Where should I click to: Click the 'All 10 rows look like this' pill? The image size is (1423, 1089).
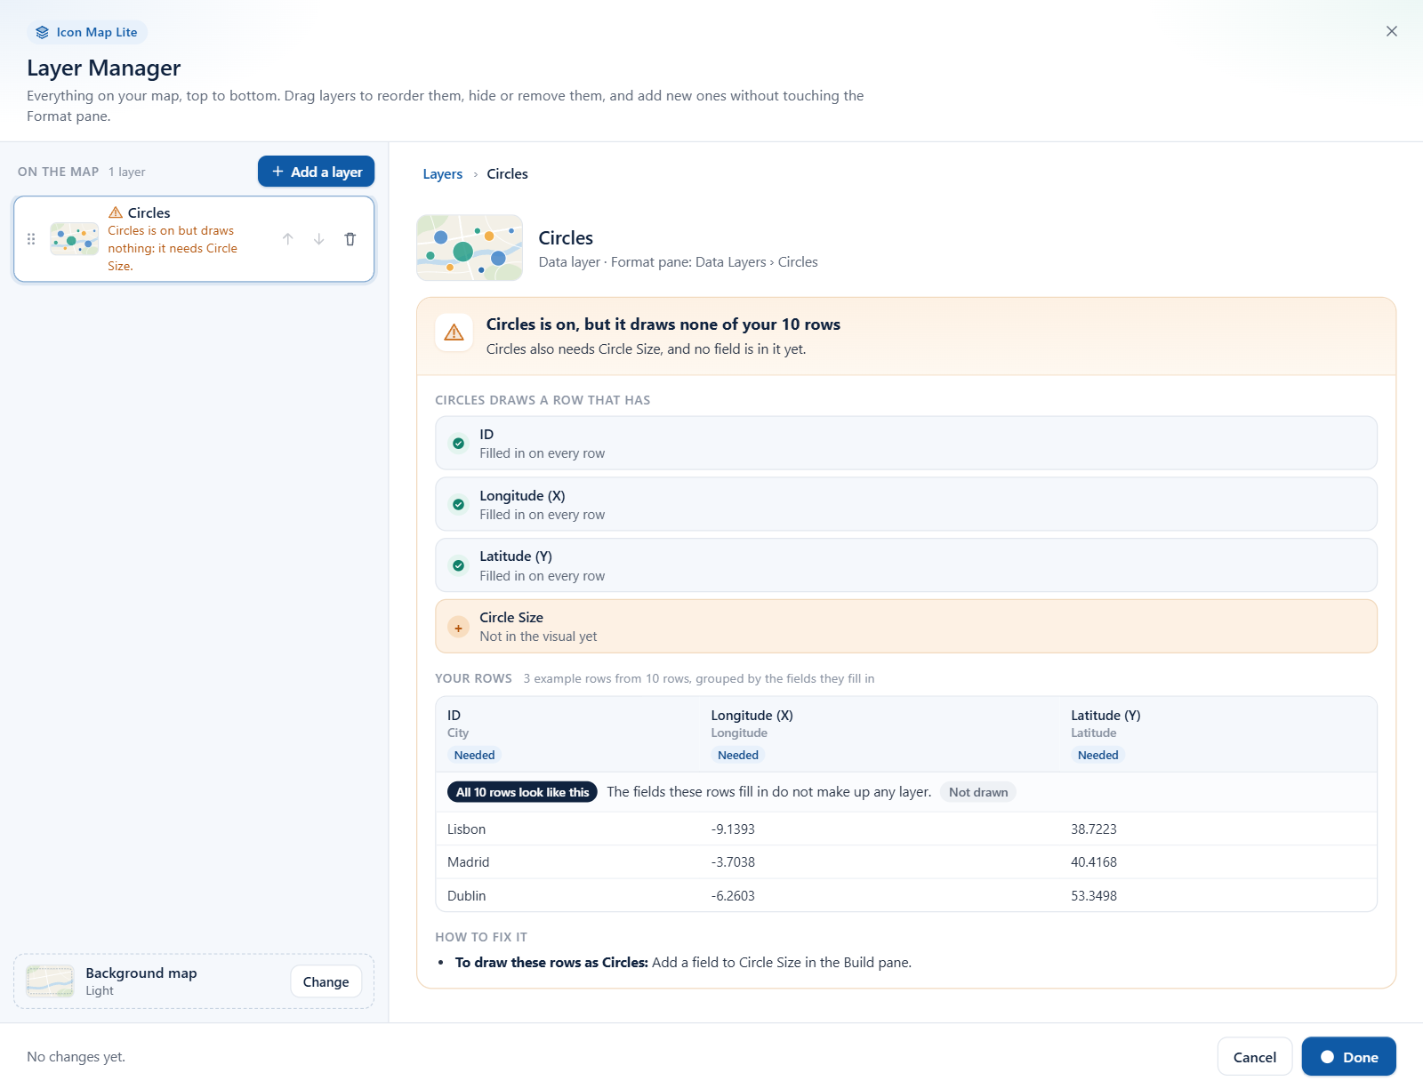click(x=523, y=792)
